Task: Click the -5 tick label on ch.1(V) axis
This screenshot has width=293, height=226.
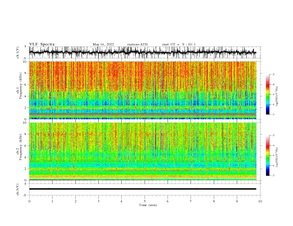Action: coord(25,58)
